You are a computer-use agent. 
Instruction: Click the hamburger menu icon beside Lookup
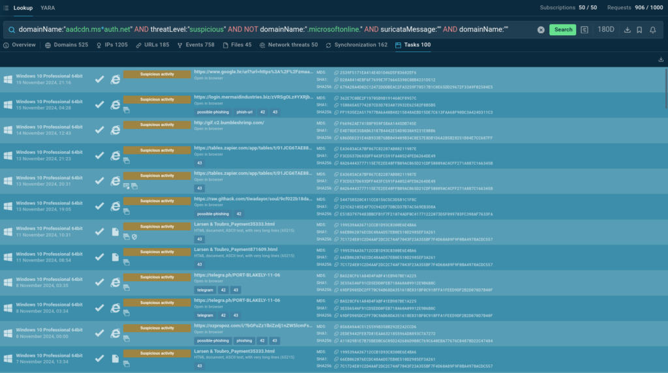pos(6,7)
